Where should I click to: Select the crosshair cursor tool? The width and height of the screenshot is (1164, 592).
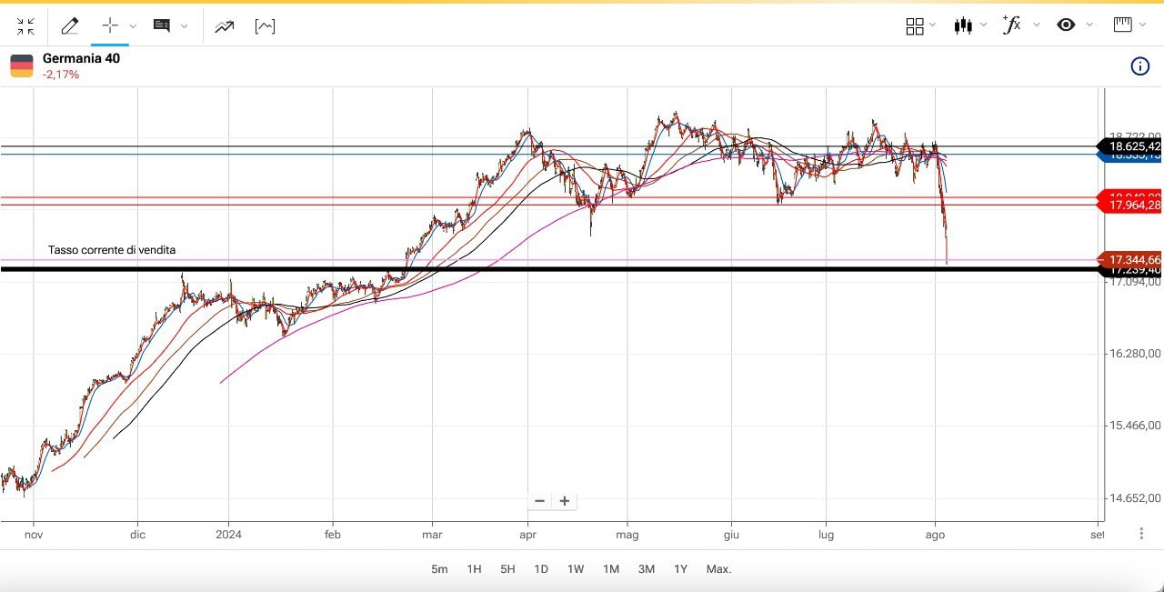110,26
